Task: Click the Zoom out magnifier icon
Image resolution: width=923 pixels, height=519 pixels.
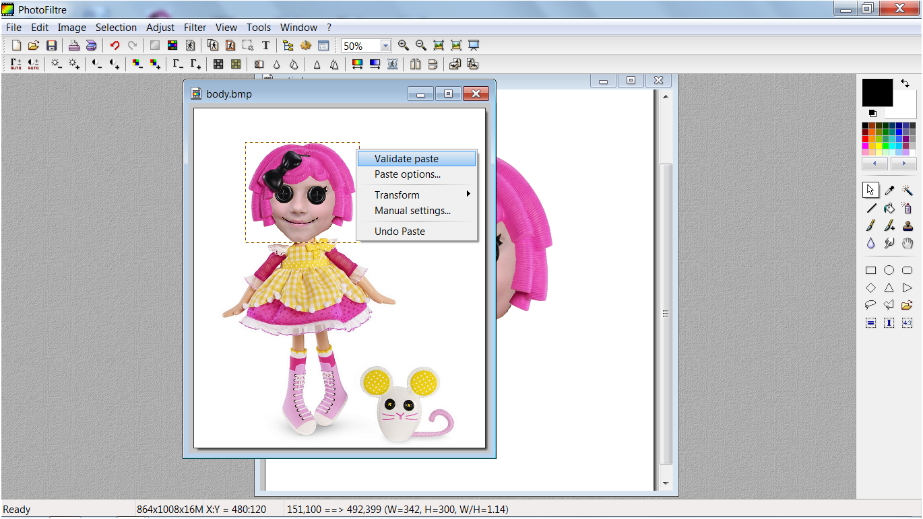Action: [x=421, y=45]
